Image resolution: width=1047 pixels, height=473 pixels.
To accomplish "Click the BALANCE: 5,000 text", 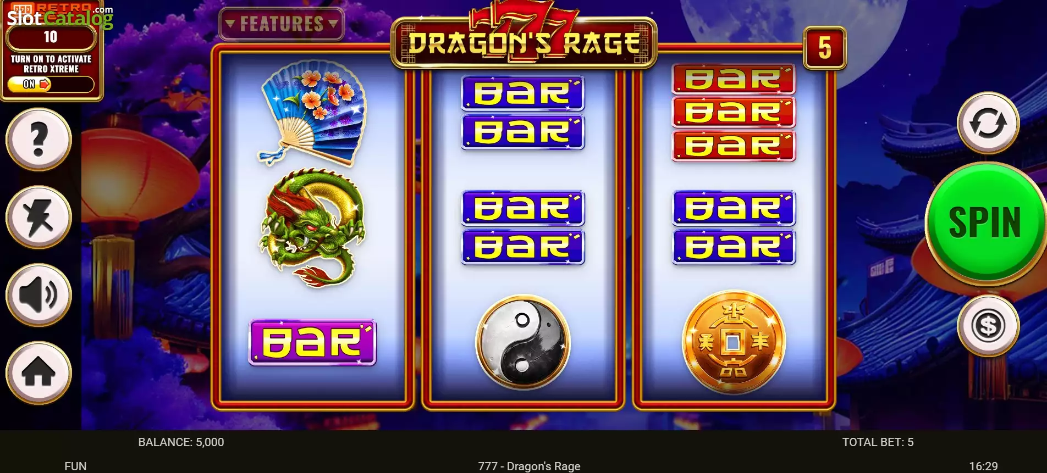I will pos(181,442).
